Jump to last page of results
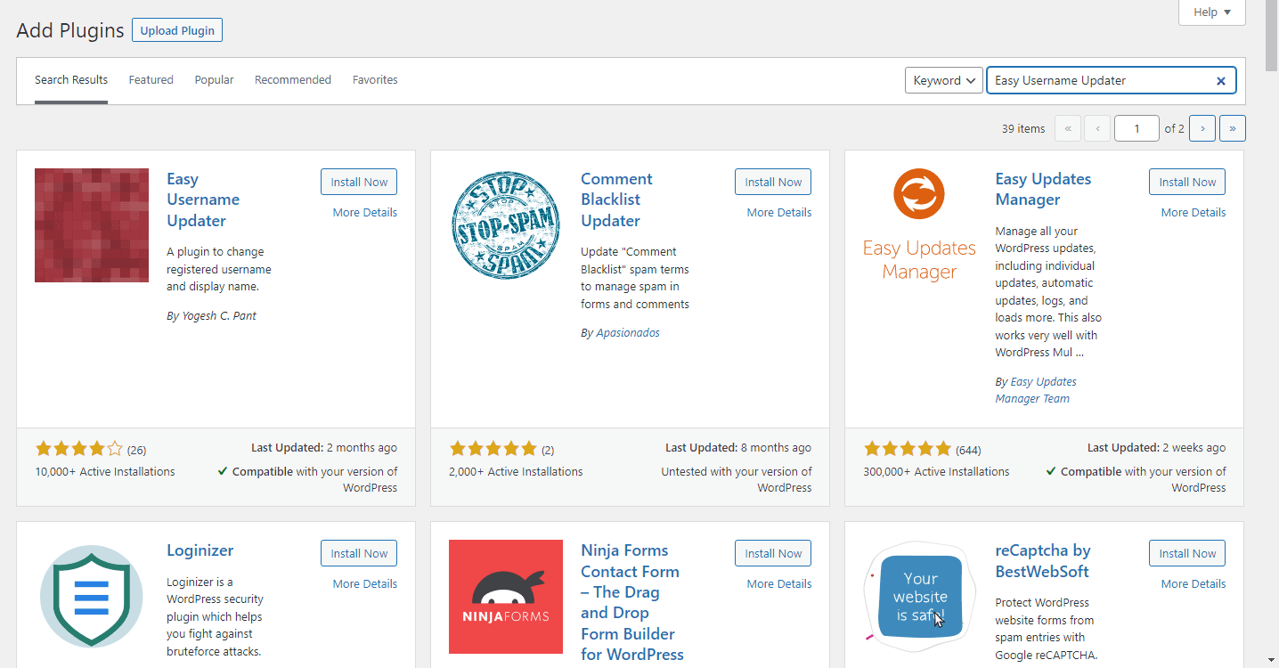The width and height of the screenshot is (1279, 668). (1233, 128)
